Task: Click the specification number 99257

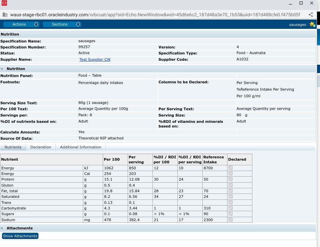Action: click(x=84, y=47)
